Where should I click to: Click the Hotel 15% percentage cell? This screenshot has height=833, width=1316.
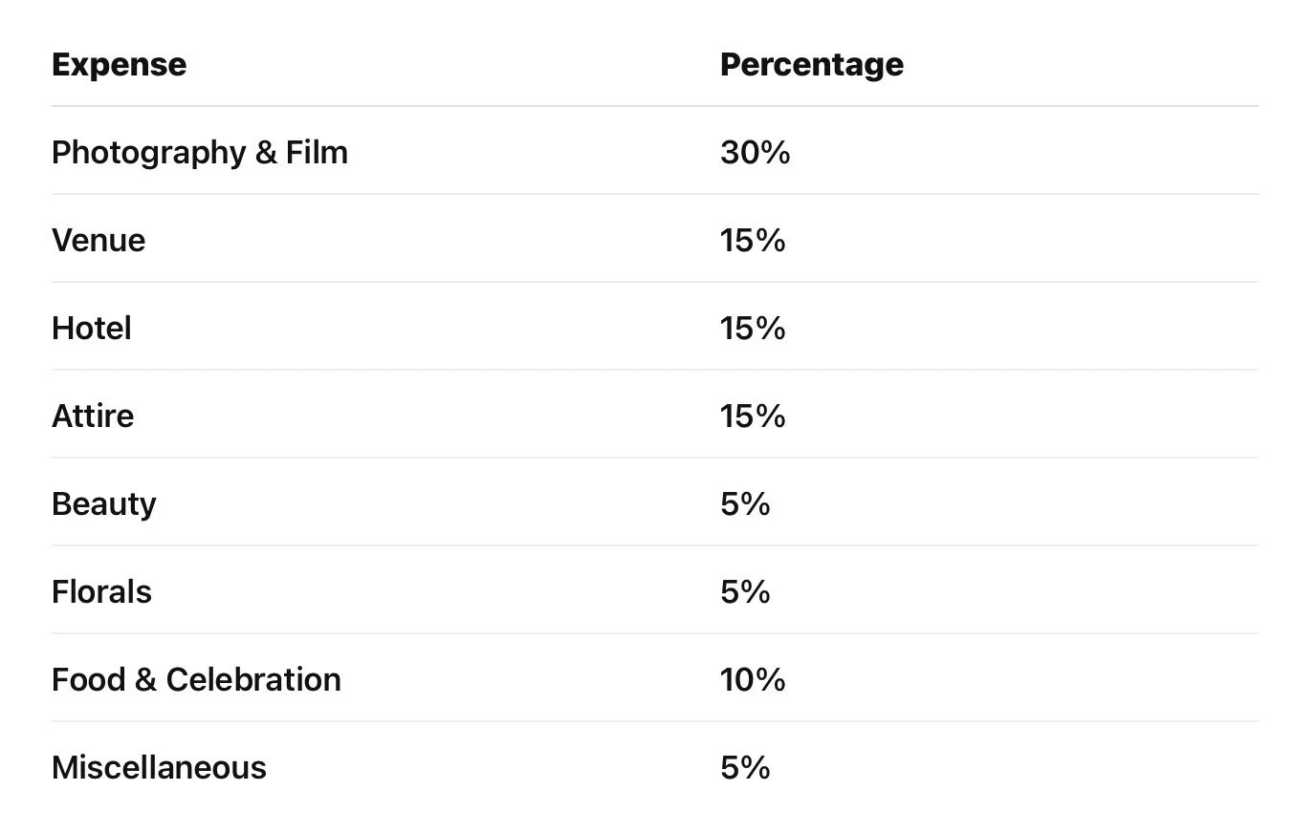[753, 329]
